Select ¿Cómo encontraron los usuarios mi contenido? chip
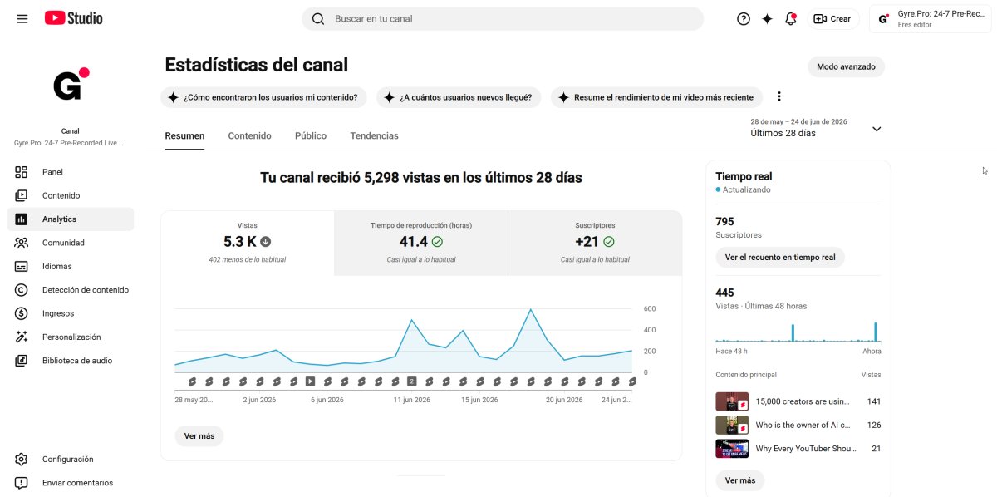This screenshot has width=997, height=497. (264, 97)
